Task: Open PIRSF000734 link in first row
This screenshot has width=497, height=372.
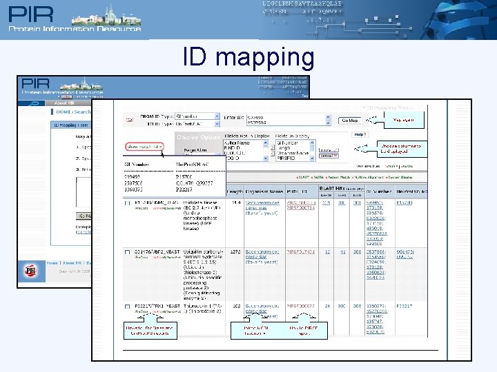Action: 301,208
